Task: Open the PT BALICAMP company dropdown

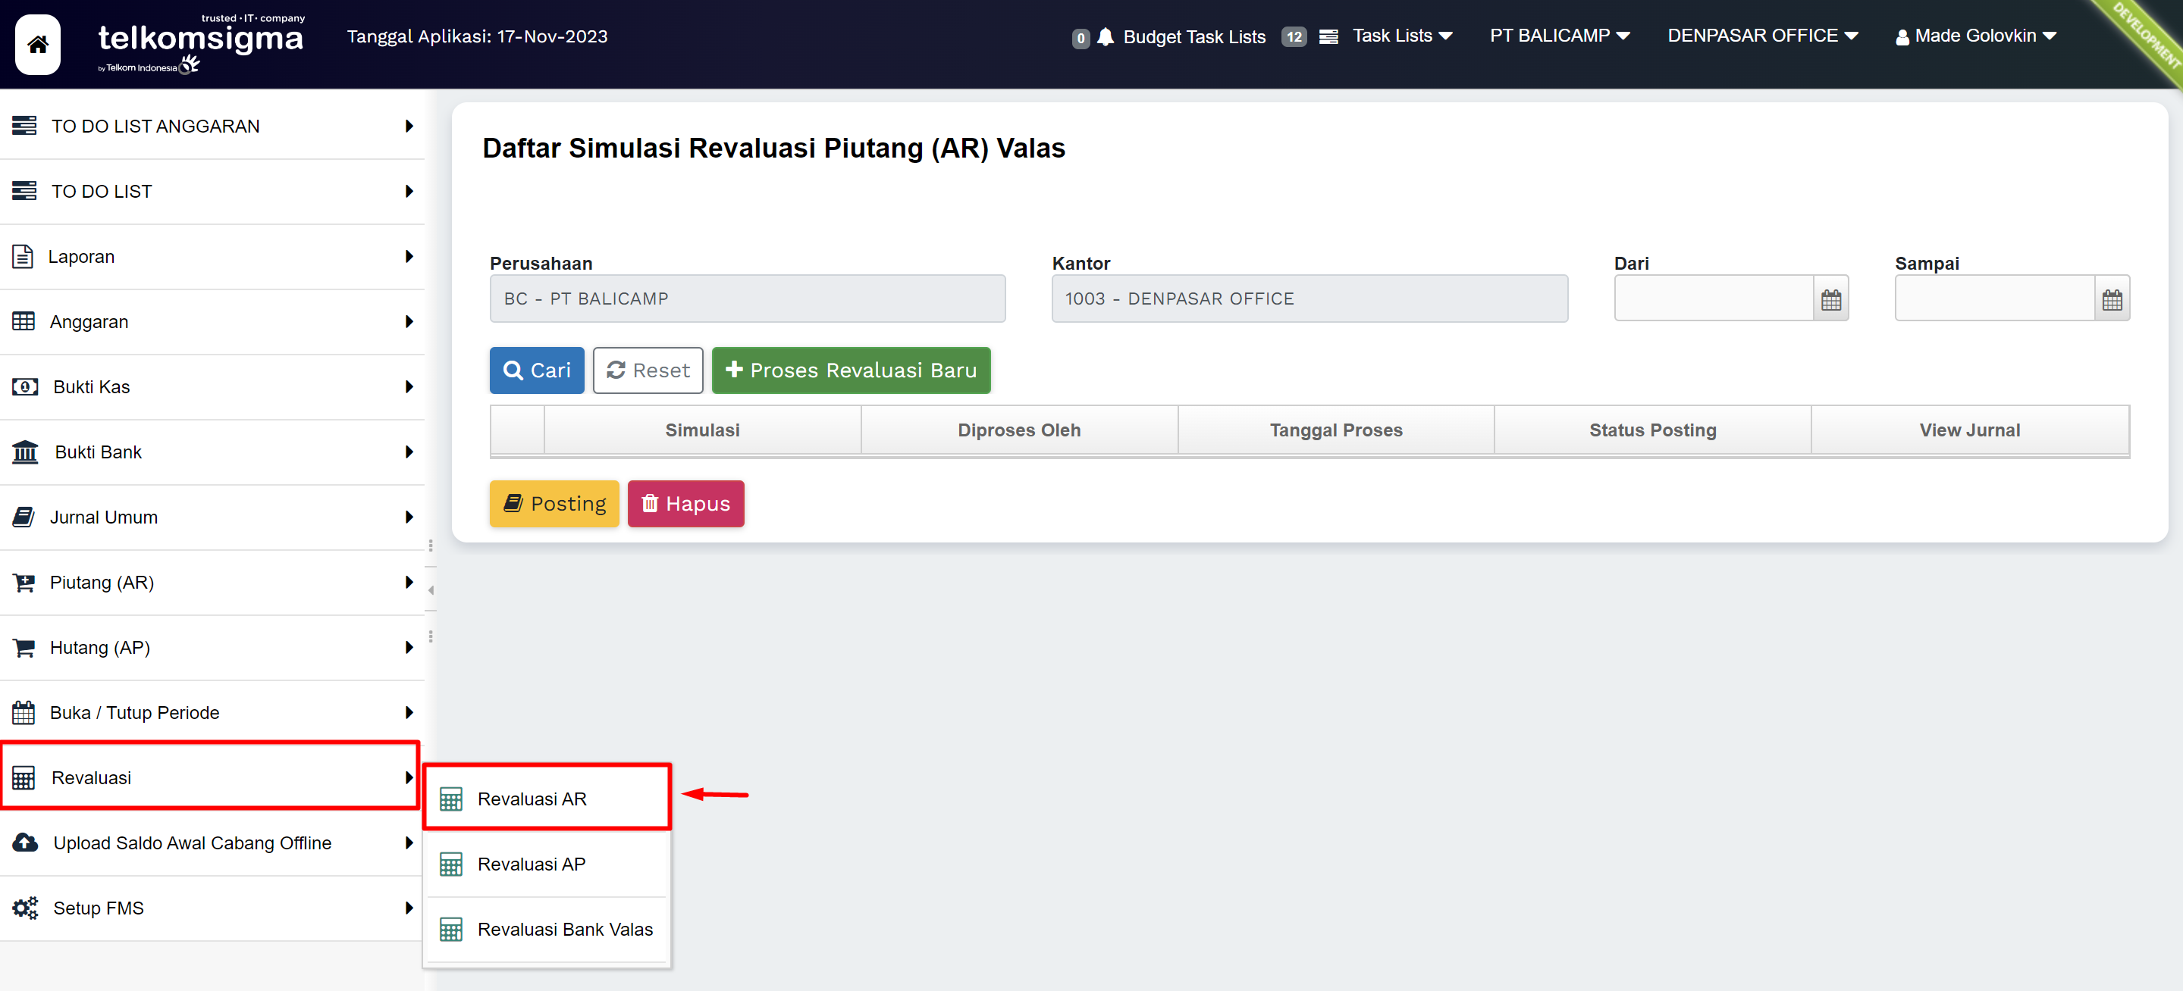Action: pyautogui.click(x=1559, y=36)
